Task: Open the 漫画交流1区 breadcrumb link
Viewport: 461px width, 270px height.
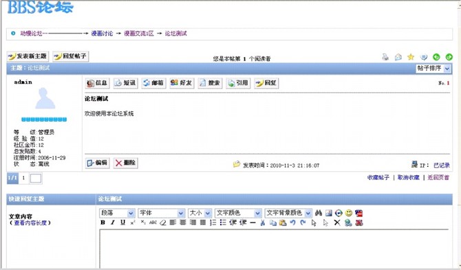Action: [x=139, y=34]
